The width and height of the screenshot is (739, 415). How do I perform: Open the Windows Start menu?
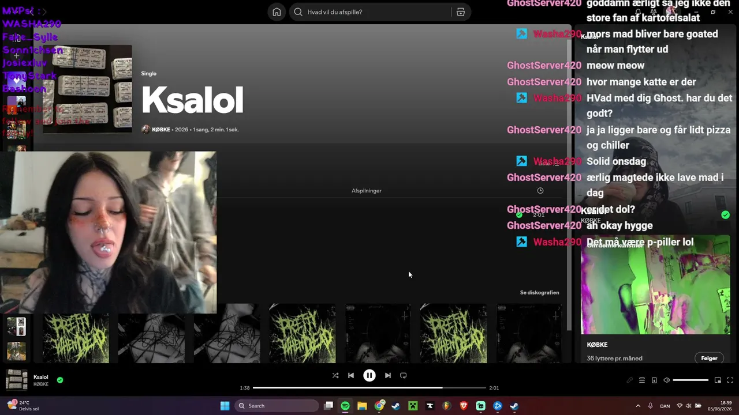(225, 406)
